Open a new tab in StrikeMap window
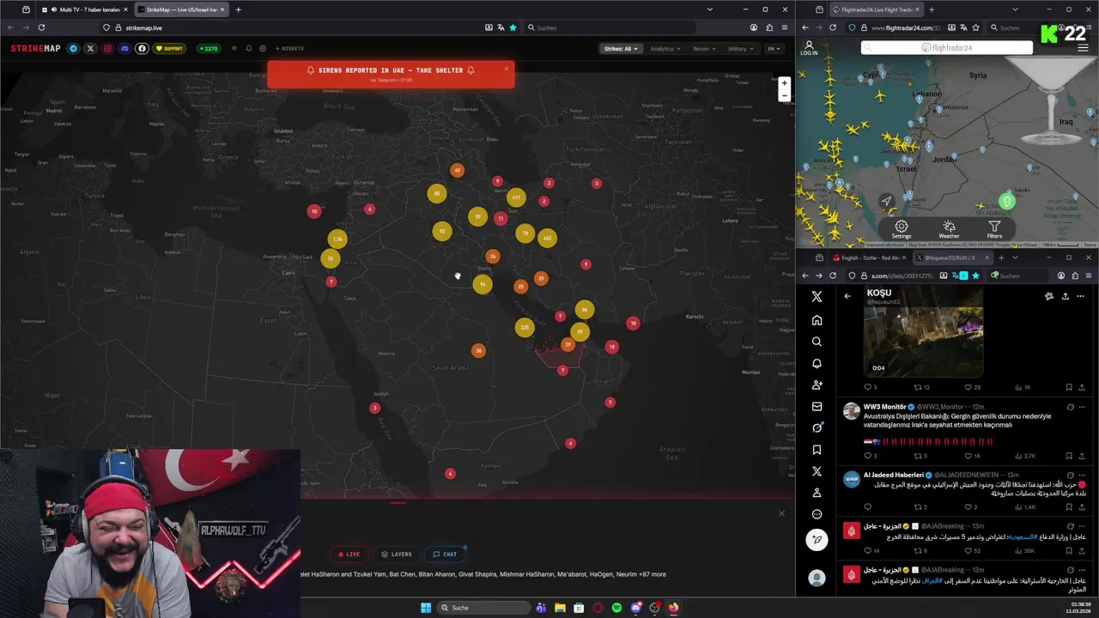Image resolution: width=1099 pixels, height=618 pixels. pos(238,9)
